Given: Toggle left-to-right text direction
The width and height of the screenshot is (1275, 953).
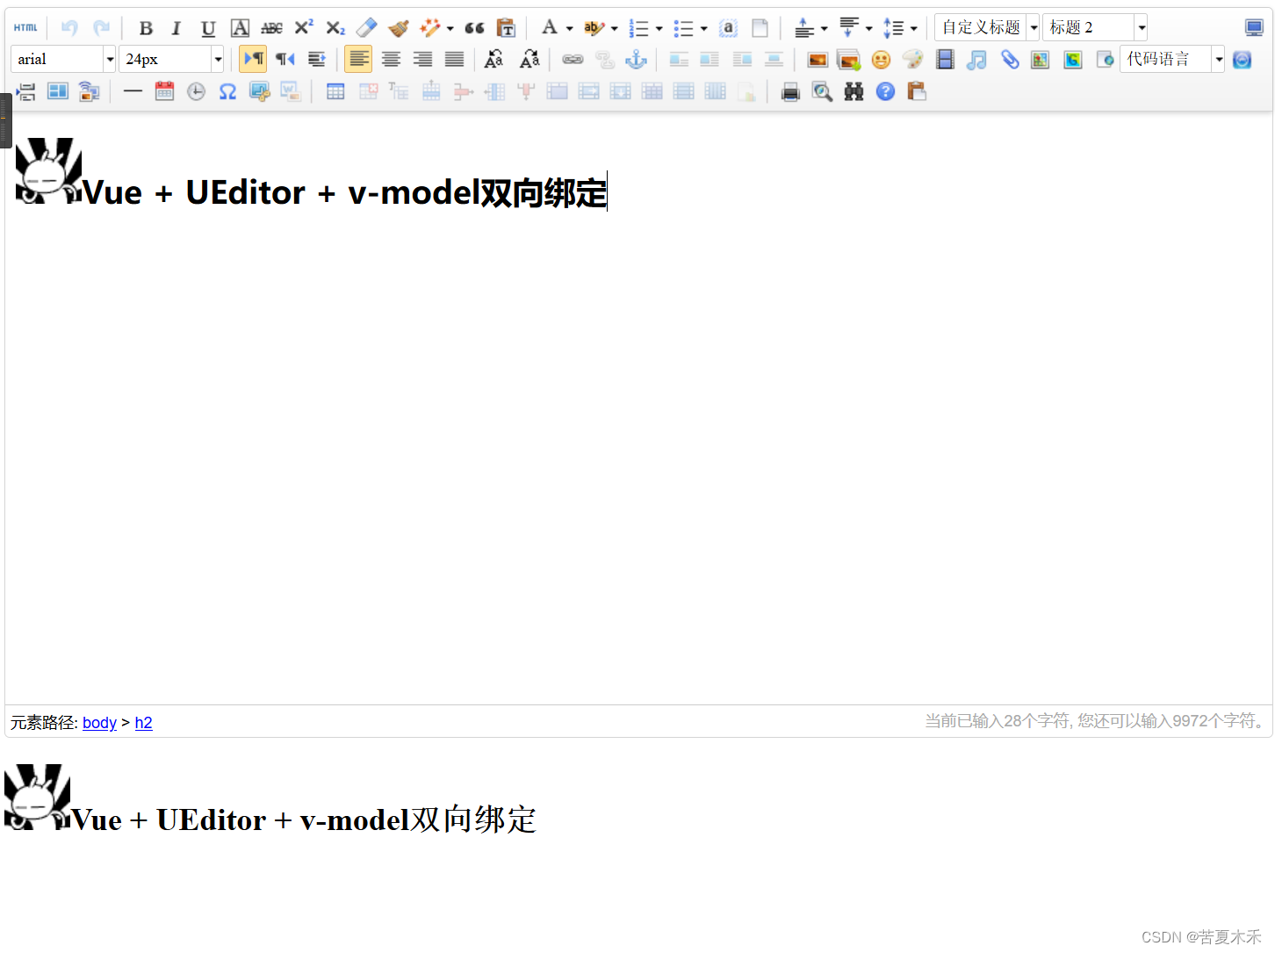Looking at the screenshot, I should [x=253, y=60].
